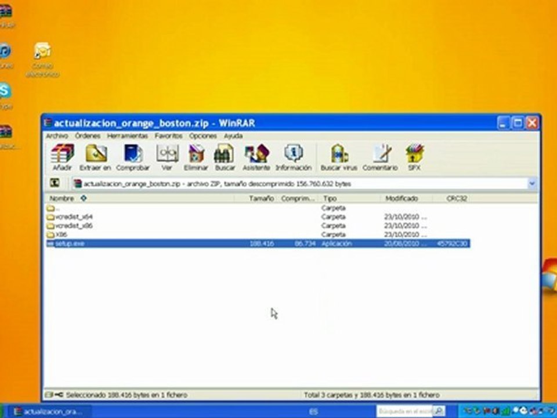
Task: Open the Asistente wizard icon
Action: (x=256, y=157)
